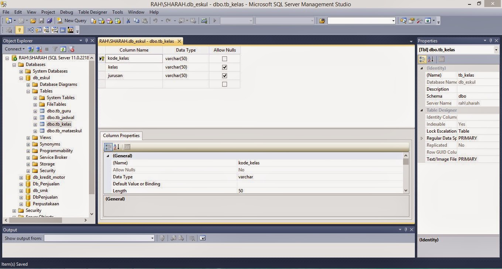502x269 pixels.
Task: Select the Column Properties tab
Action: (121, 136)
